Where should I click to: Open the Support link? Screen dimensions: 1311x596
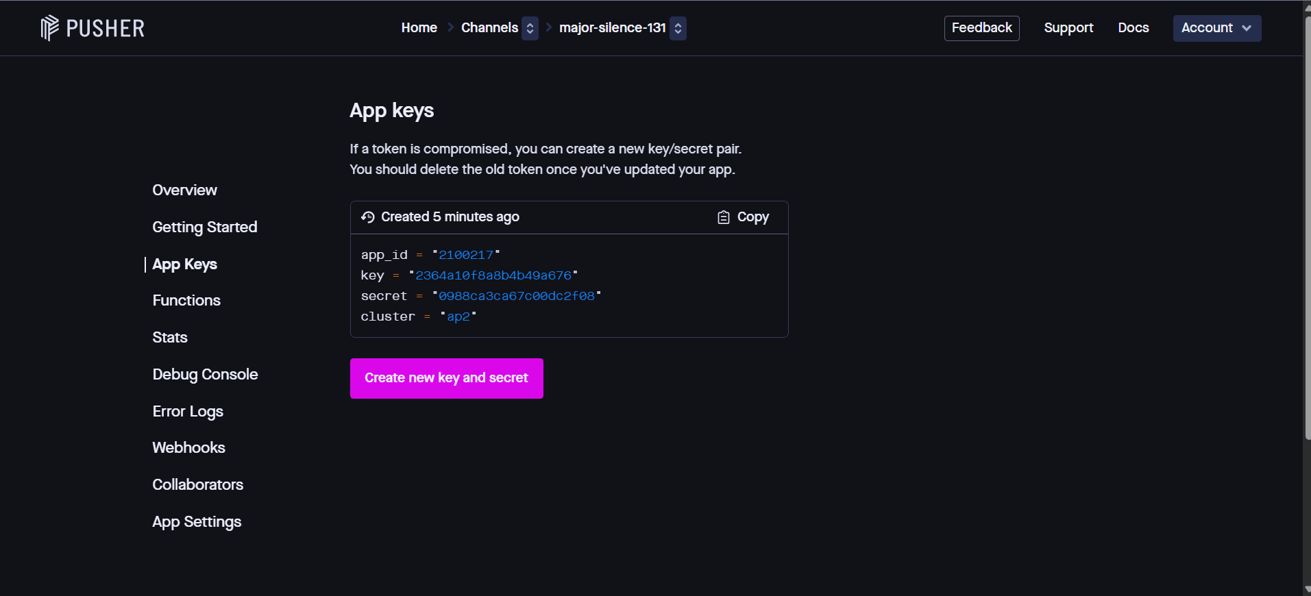[1068, 28]
